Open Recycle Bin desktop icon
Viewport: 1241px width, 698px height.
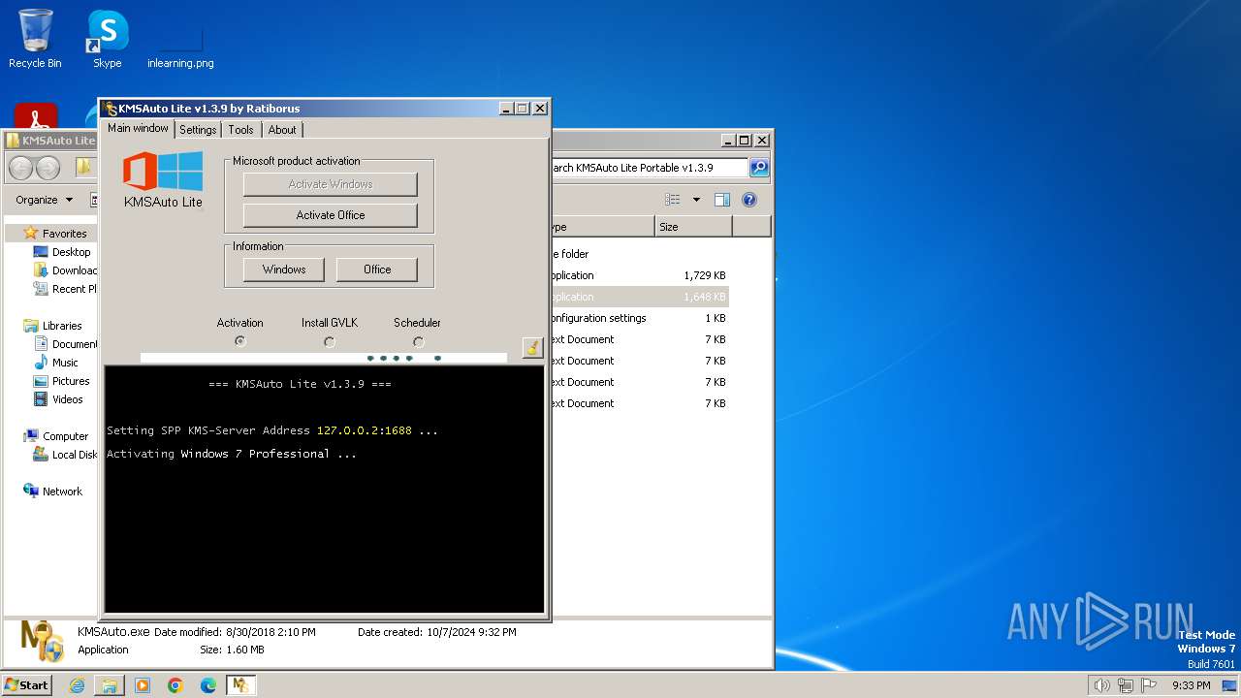35,39
